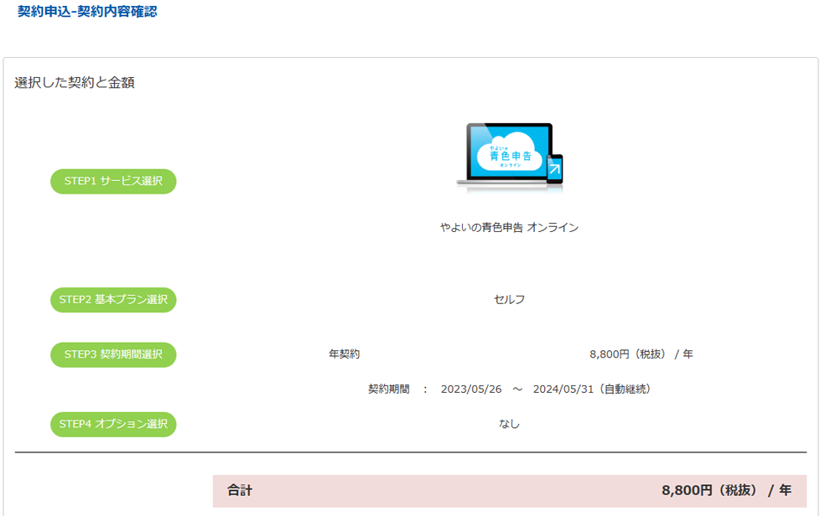Click the end date 2024/05/31（自動継続）
The height and width of the screenshot is (516, 825).
pyautogui.click(x=594, y=389)
